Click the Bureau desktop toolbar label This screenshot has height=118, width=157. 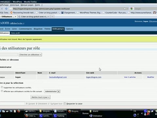85,113
